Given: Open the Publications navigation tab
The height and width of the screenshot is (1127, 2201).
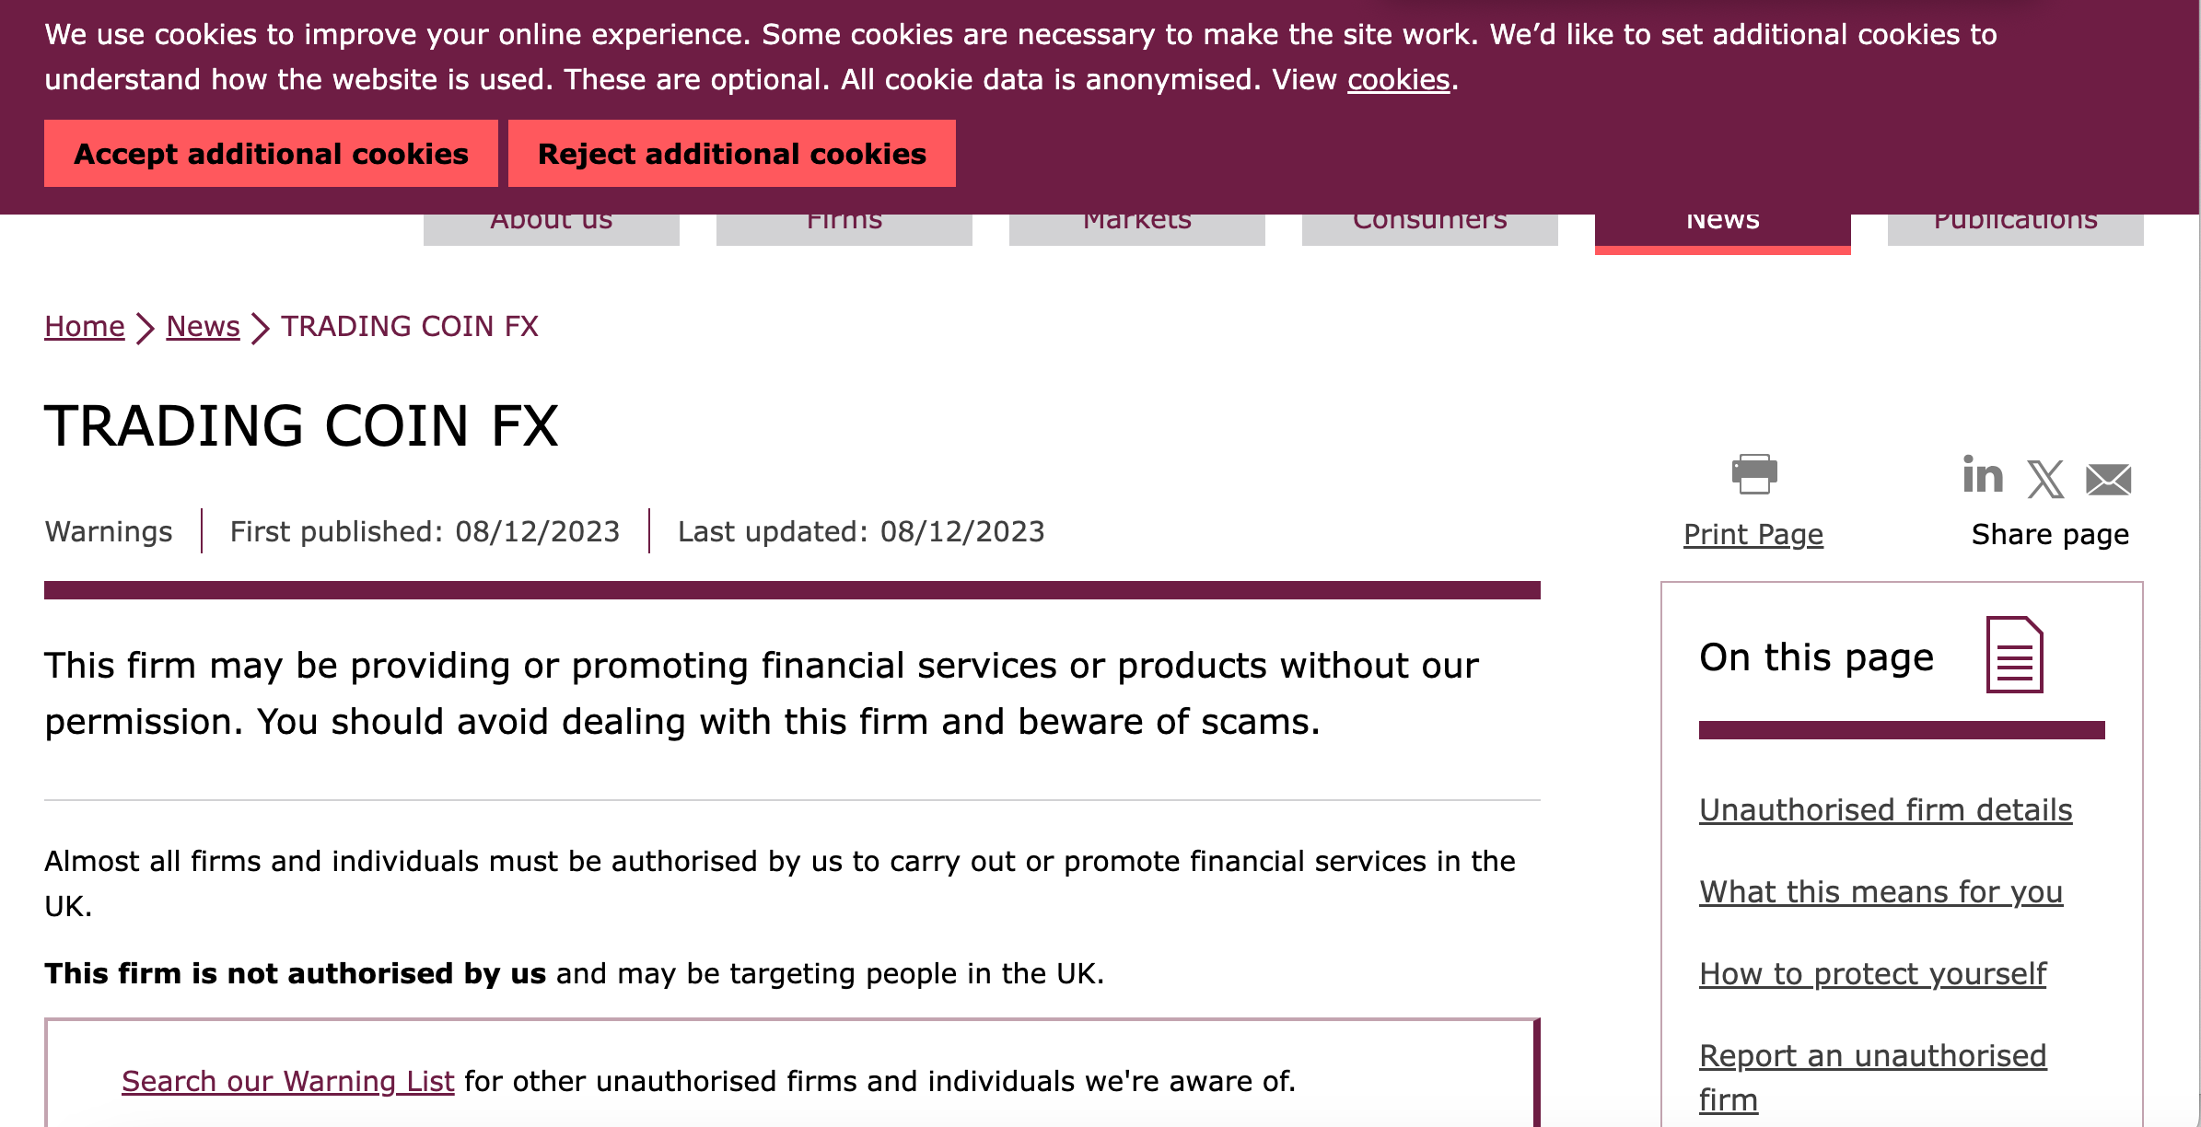Looking at the screenshot, I should click(2015, 228).
